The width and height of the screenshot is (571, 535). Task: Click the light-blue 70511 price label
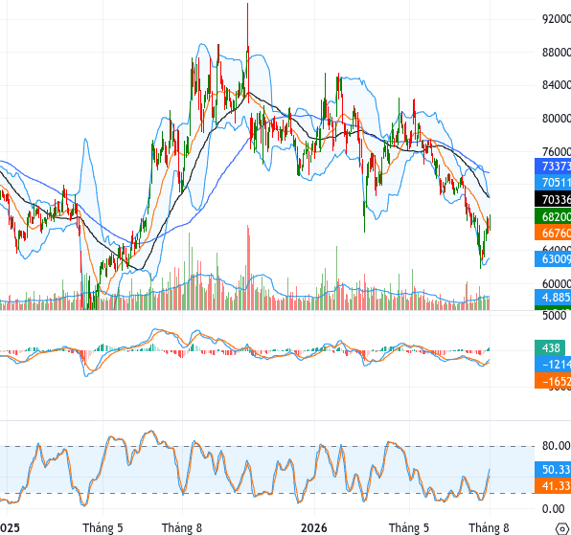pos(553,182)
